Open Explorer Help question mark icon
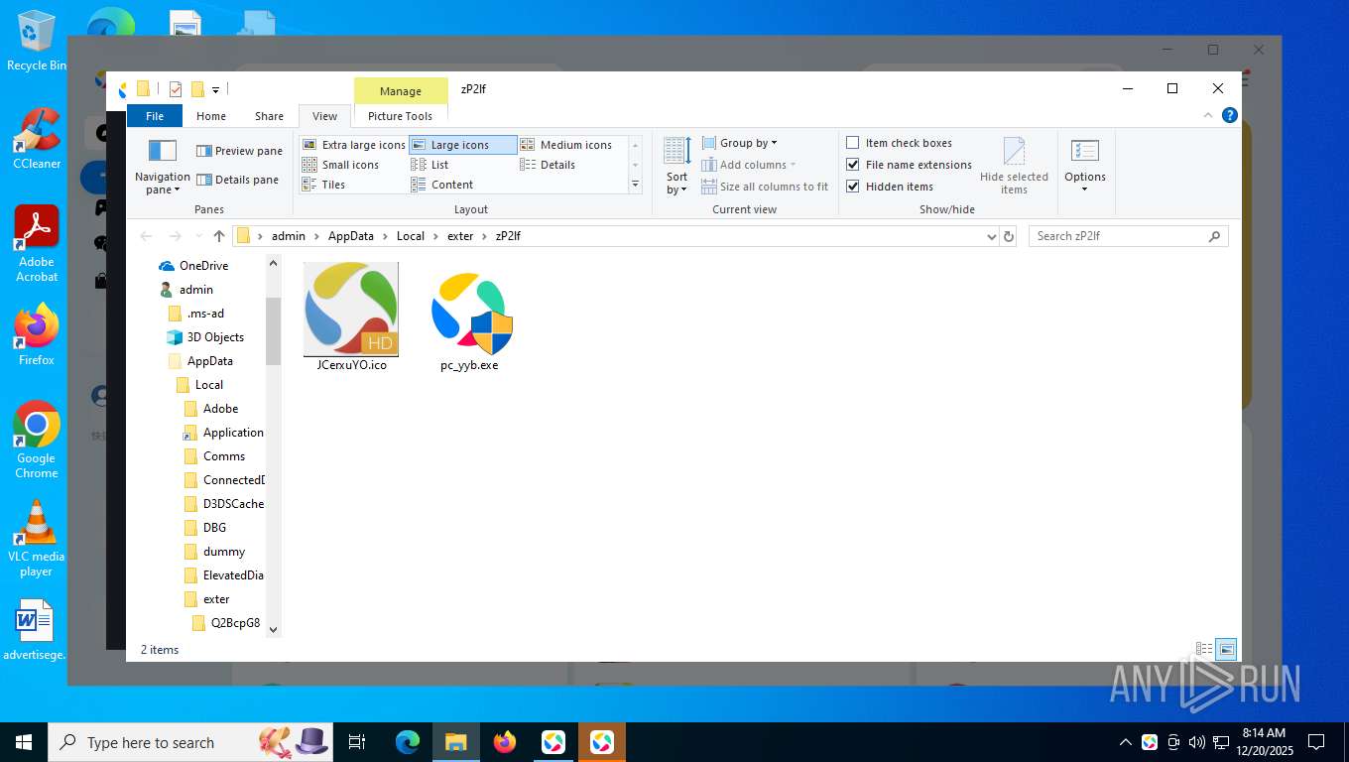Viewport: 1349px width, 762px height. coord(1230,115)
